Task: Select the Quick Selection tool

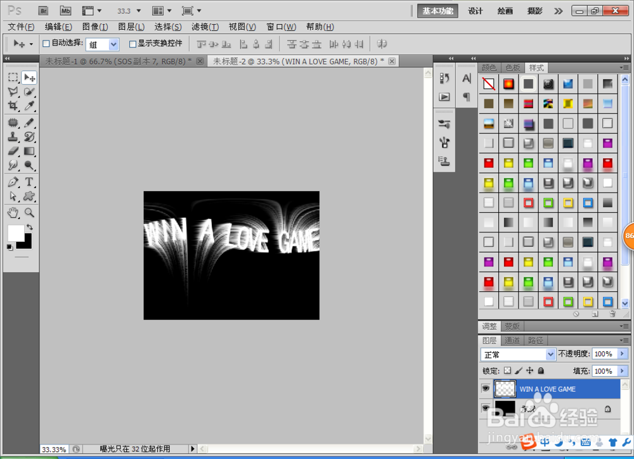Action: click(x=29, y=92)
